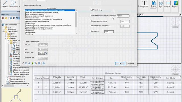Toggle the Ручной ввод checkbox

coord(92,10)
